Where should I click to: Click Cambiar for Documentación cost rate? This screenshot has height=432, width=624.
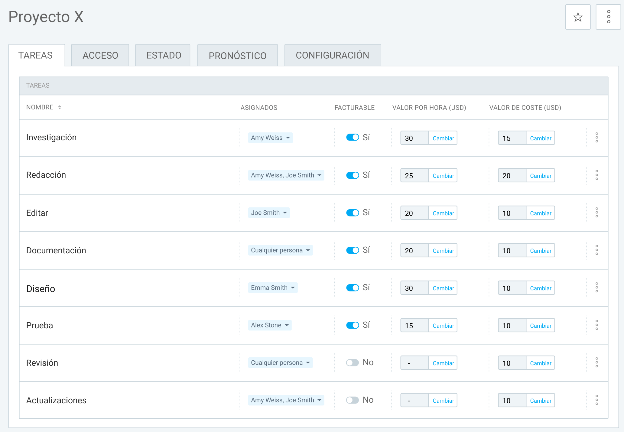541,251
